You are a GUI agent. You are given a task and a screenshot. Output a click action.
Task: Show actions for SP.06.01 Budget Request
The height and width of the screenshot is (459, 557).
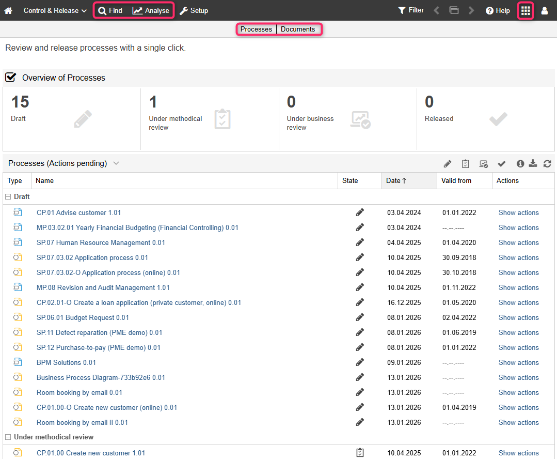coord(518,317)
